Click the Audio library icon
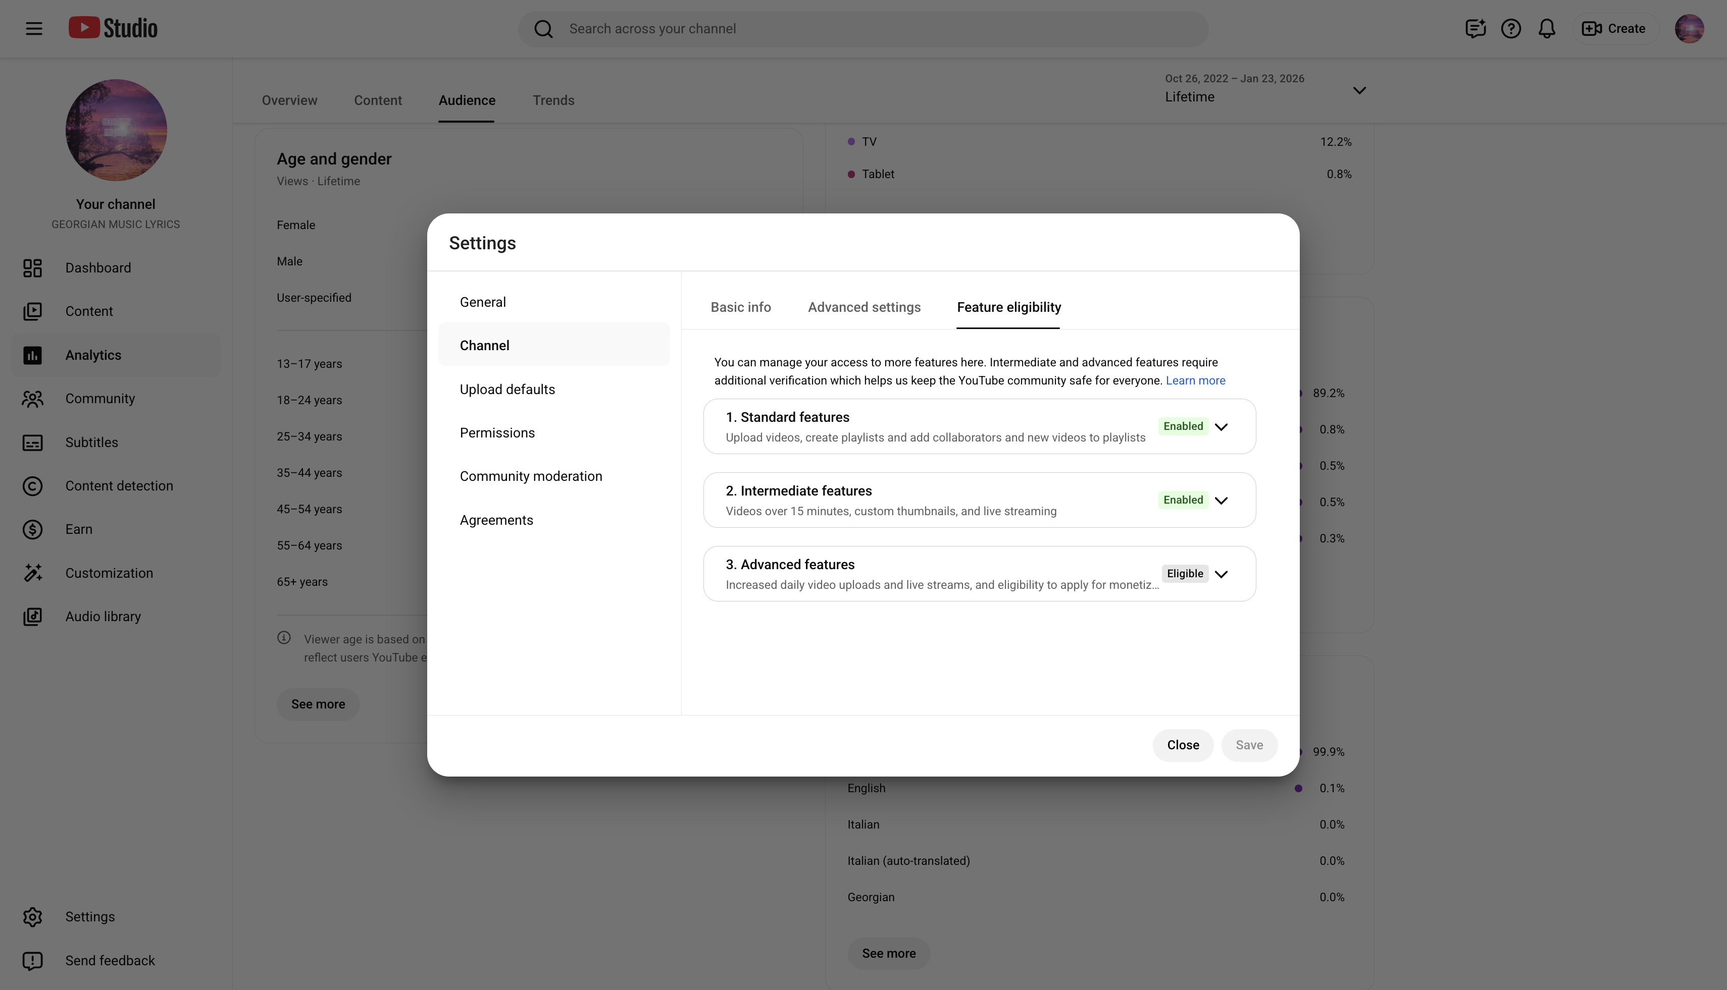 pos(33,617)
